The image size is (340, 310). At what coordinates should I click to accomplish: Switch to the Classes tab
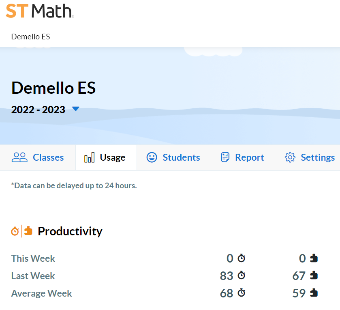coord(38,157)
